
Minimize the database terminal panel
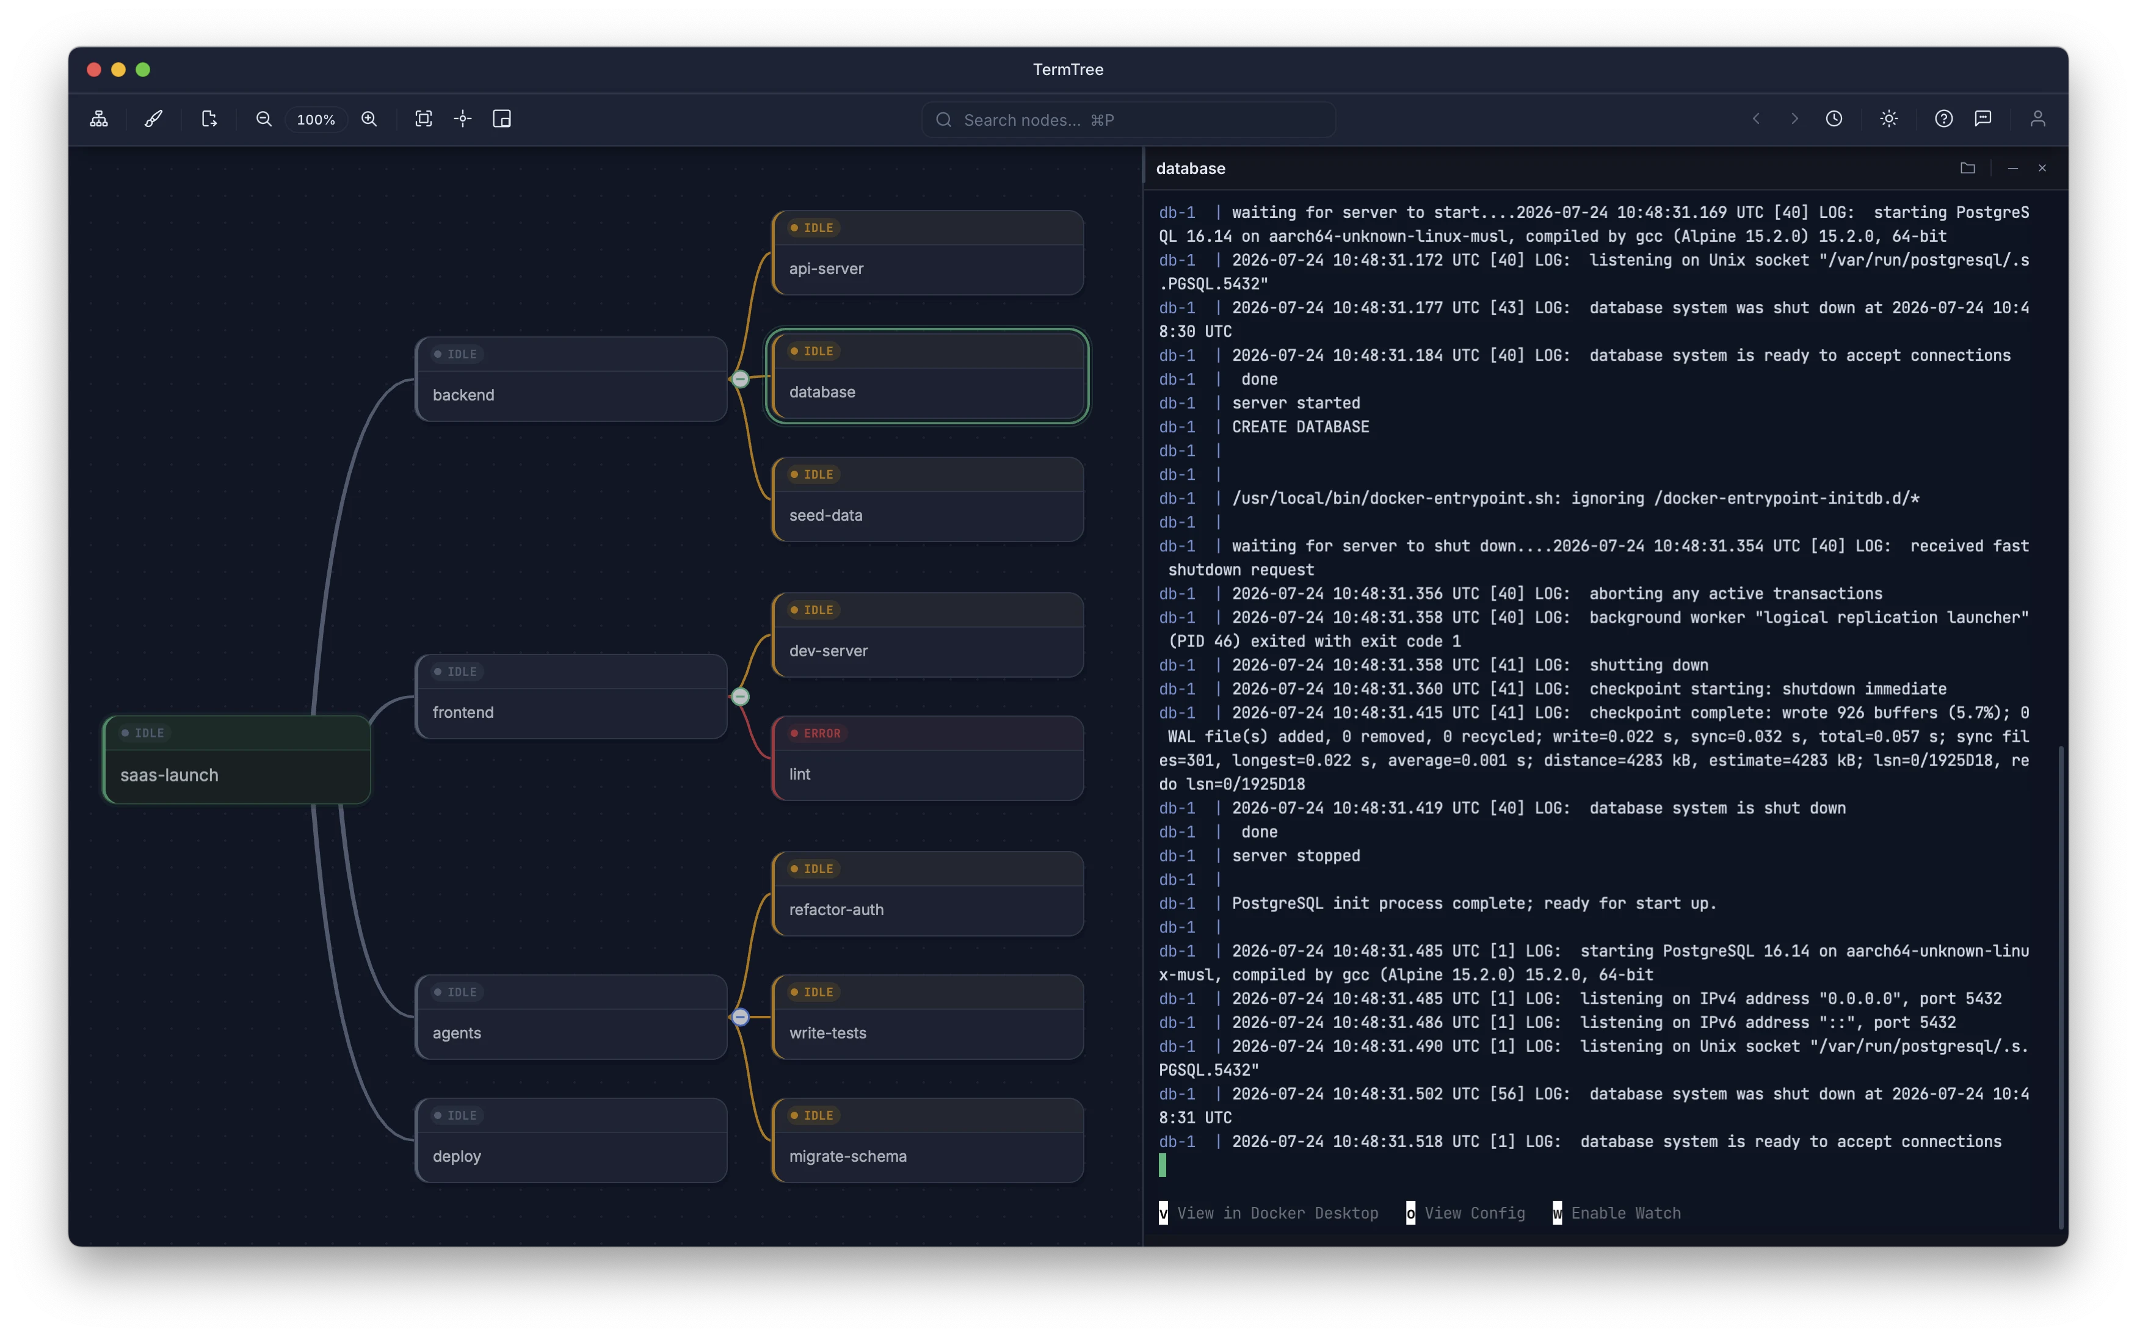click(x=2013, y=168)
